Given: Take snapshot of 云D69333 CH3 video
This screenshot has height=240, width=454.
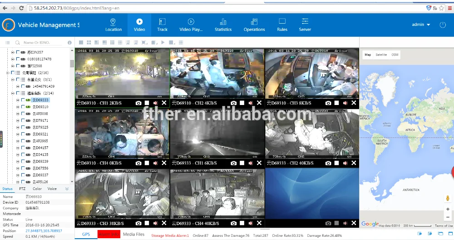Looking at the screenshot, I should [138, 223].
